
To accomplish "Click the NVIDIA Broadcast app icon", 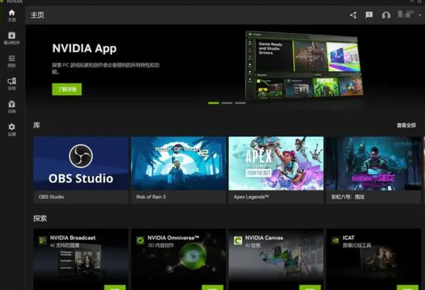I will click(42, 240).
